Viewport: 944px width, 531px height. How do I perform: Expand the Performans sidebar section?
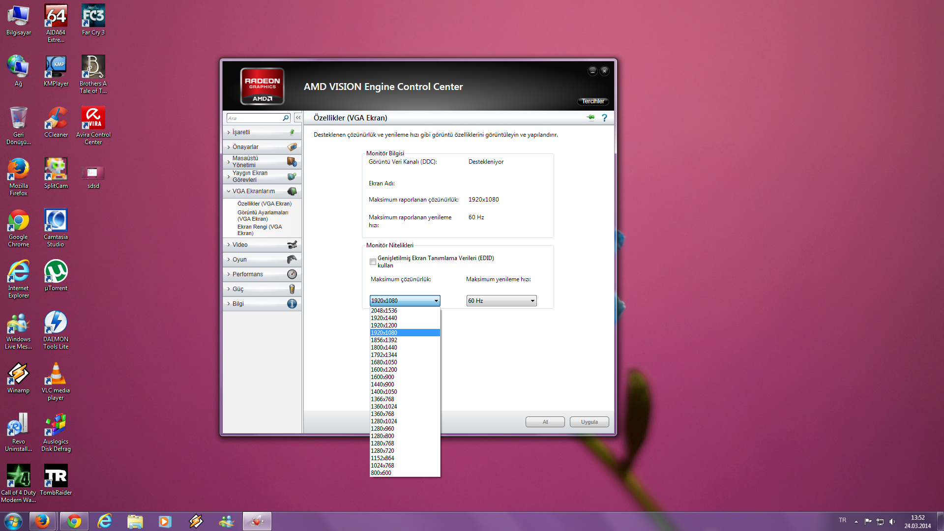[x=262, y=274]
